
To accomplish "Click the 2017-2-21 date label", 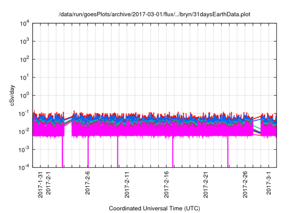I will 205,184.
